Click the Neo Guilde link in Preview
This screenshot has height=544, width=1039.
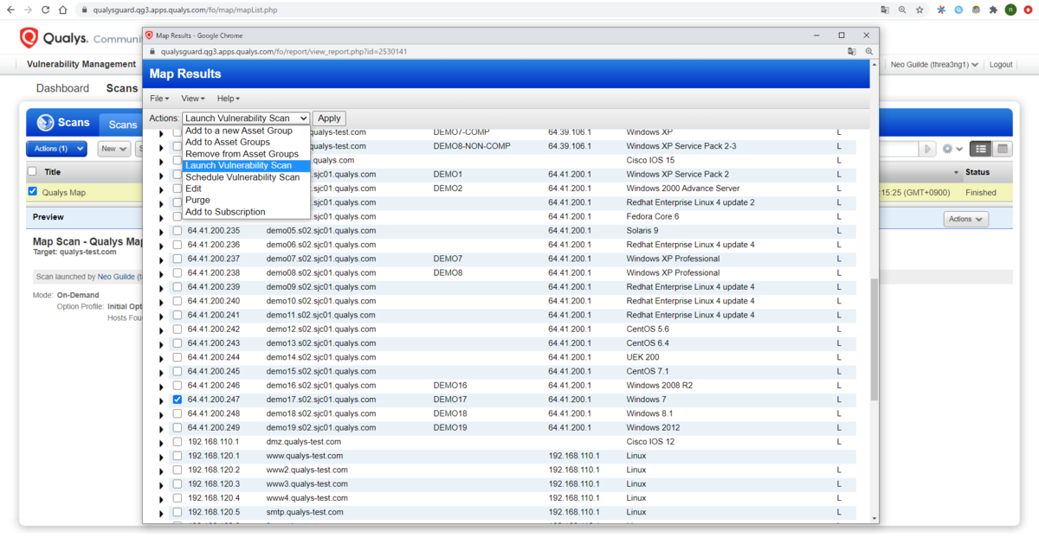(x=119, y=277)
